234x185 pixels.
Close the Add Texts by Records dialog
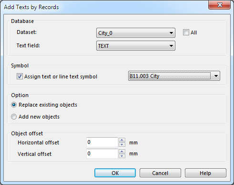tap(220, 5)
